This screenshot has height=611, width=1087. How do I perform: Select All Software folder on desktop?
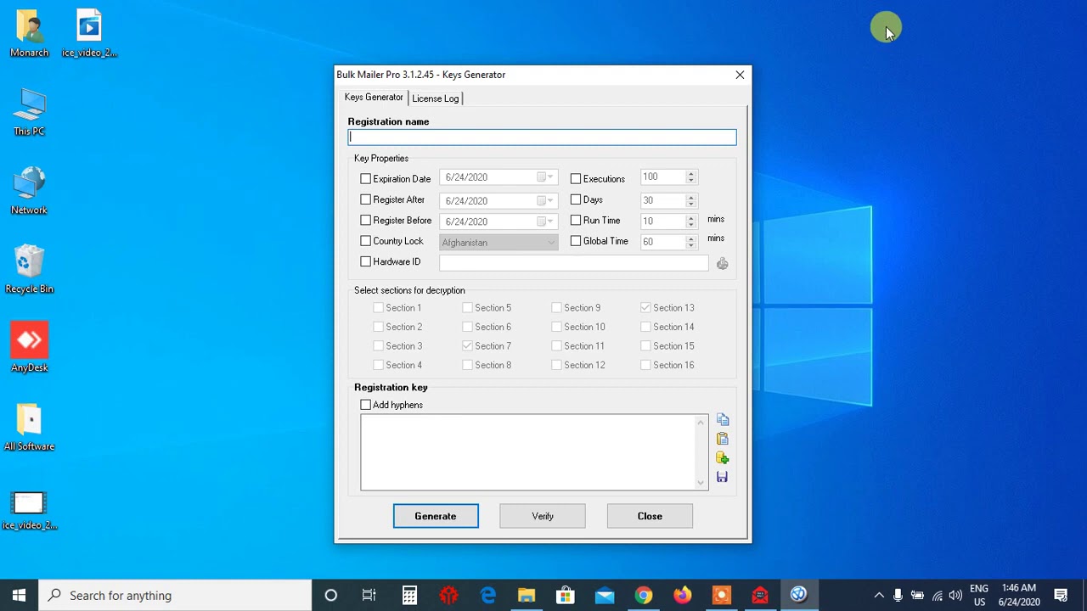[29, 427]
